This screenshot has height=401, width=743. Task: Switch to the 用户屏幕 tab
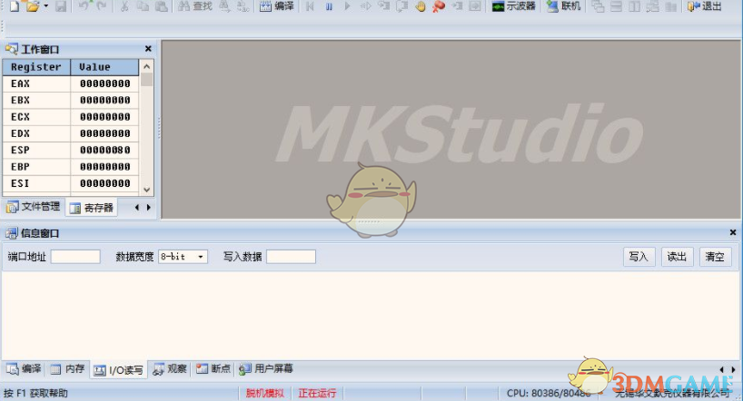pos(266,369)
